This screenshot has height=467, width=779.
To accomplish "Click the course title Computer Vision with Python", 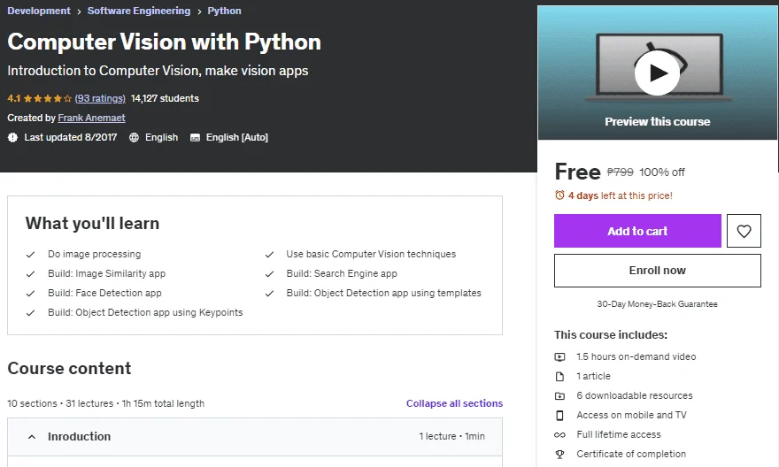I will coord(164,42).
